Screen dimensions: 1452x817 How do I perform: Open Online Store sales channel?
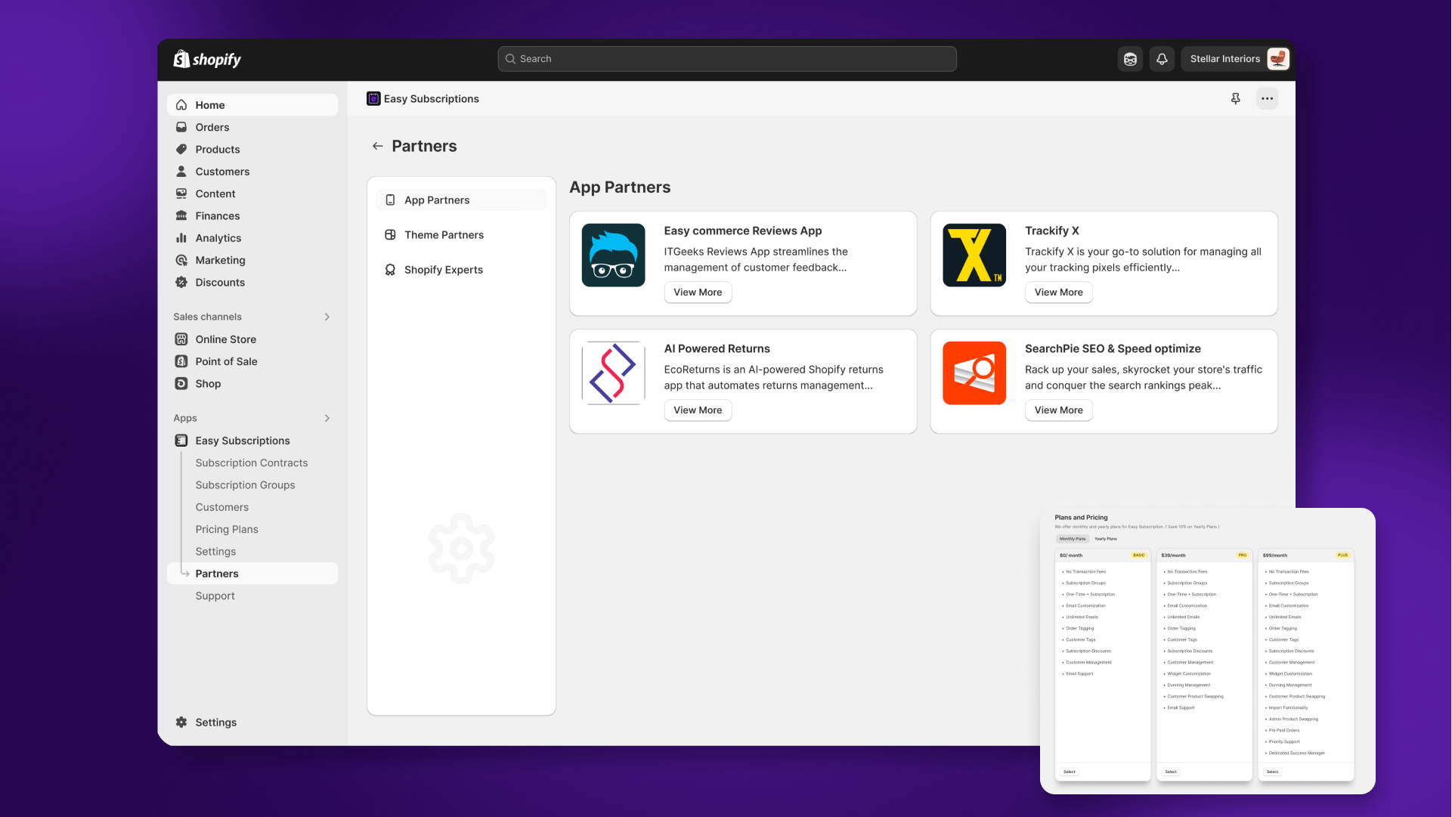pyautogui.click(x=252, y=339)
